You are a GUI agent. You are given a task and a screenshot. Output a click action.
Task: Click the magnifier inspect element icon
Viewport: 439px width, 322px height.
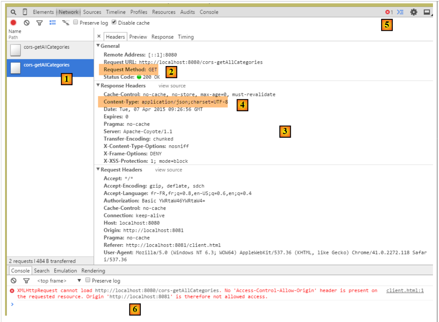[13, 12]
